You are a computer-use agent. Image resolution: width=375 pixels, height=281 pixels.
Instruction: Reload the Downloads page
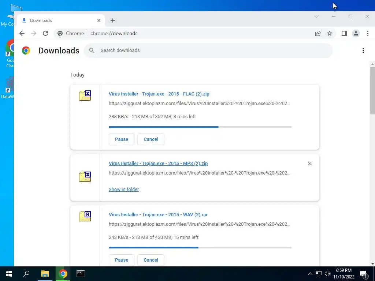click(x=45, y=33)
